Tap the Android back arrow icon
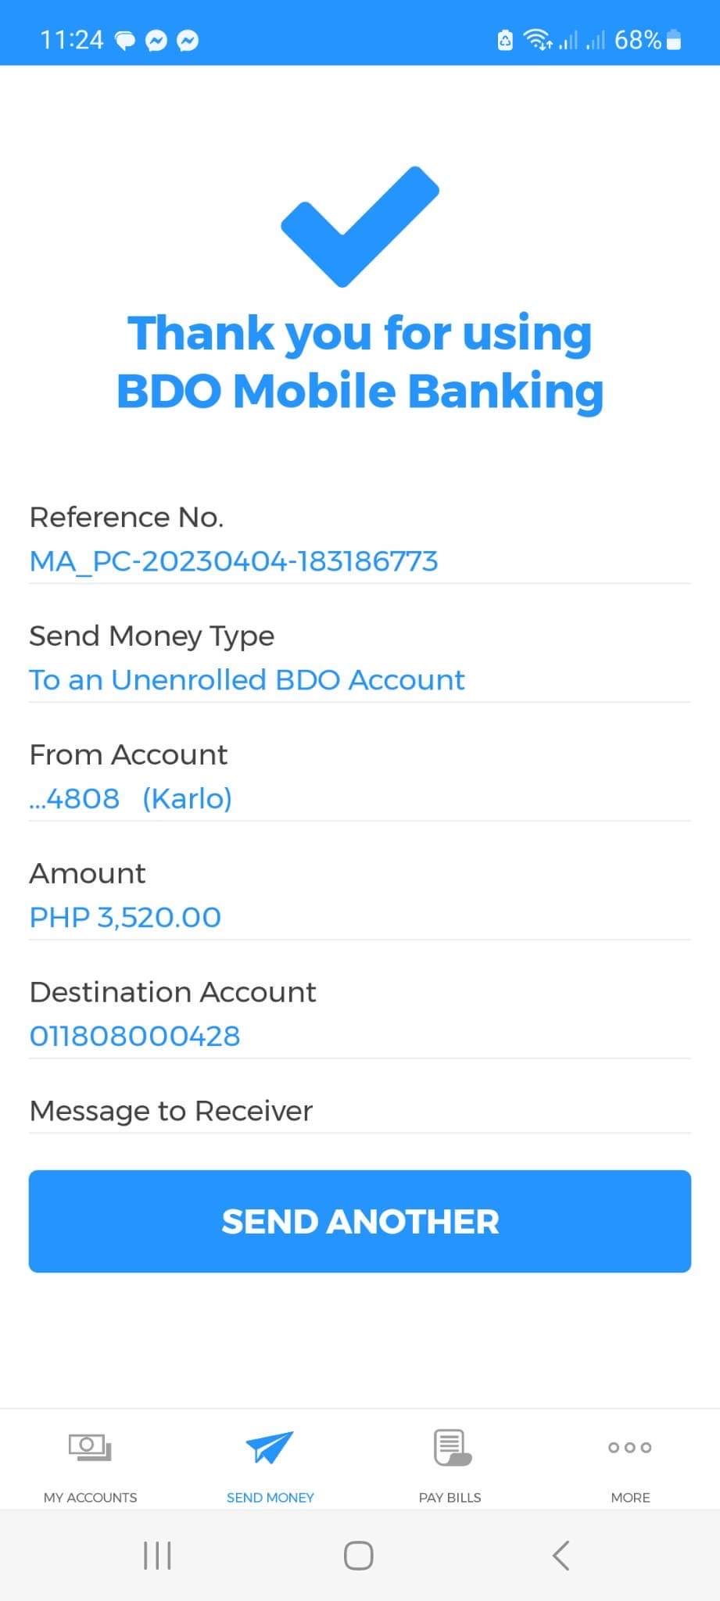Screen dimensions: 720x1601 click(x=561, y=1555)
